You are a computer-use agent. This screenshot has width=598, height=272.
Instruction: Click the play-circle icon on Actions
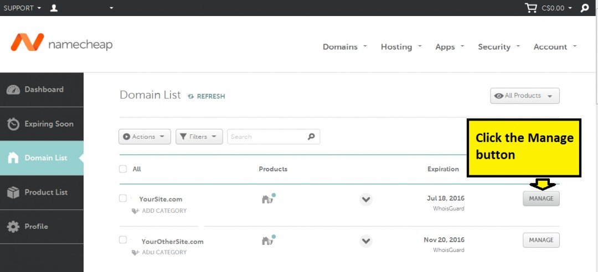point(127,137)
